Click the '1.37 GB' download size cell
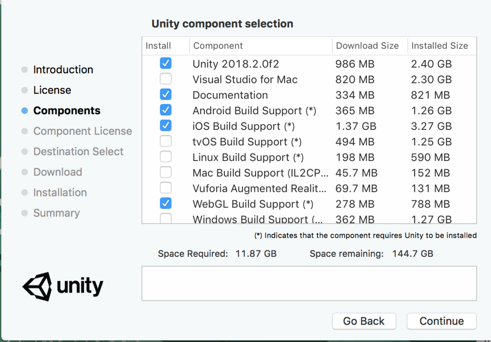Viewport: 491px width, 342px height. coord(356,126)
